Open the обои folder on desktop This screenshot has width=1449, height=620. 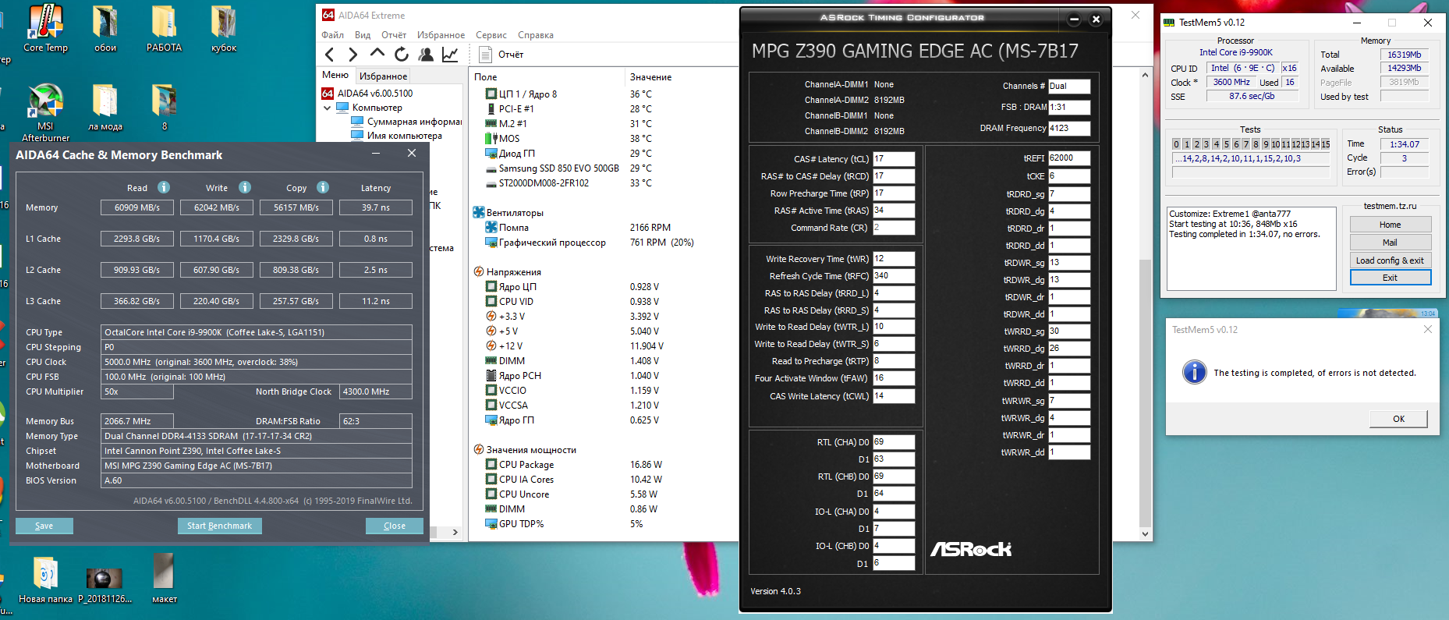pyautogui.click(x=105, y=29)
